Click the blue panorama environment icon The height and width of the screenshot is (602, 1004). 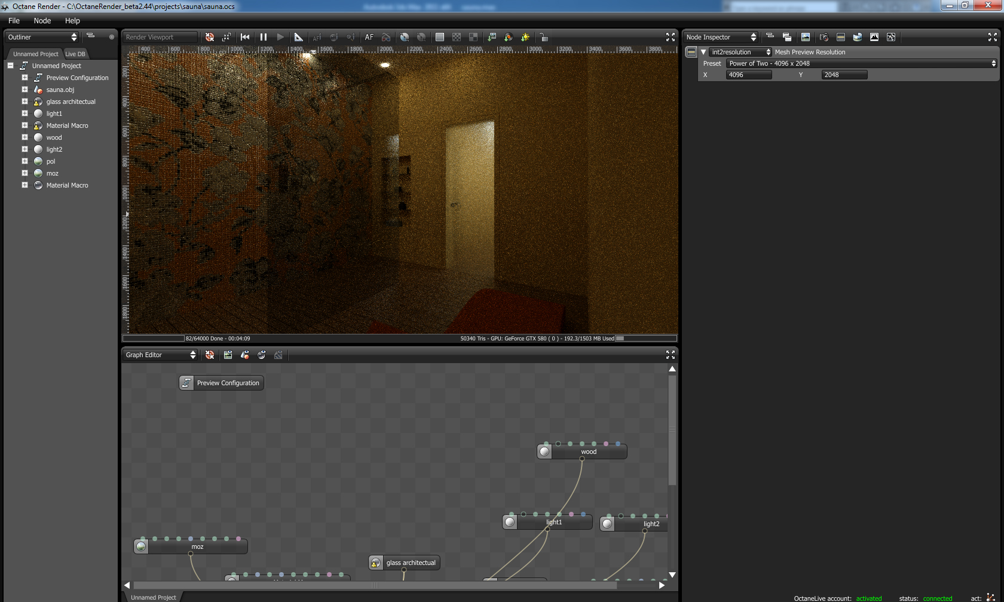pyautogui.click(x=858, y=37)
